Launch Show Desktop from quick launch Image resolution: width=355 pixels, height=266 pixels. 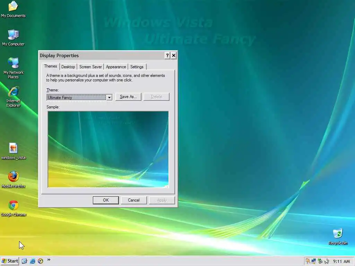coord(25,261)
